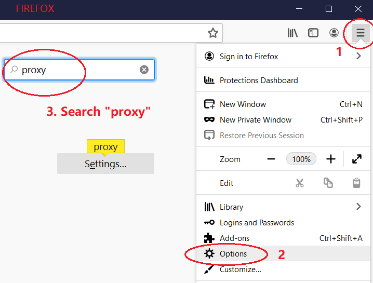Open Logins and Passwords
This screenshot has width=373, height=283.
[283, 223]
